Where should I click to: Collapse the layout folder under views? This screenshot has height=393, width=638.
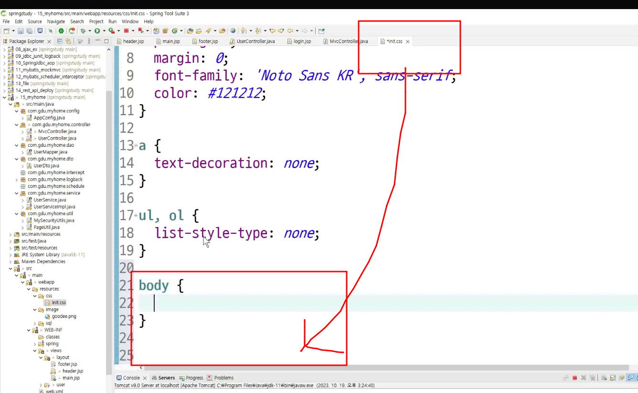click(x=40, y=358)
